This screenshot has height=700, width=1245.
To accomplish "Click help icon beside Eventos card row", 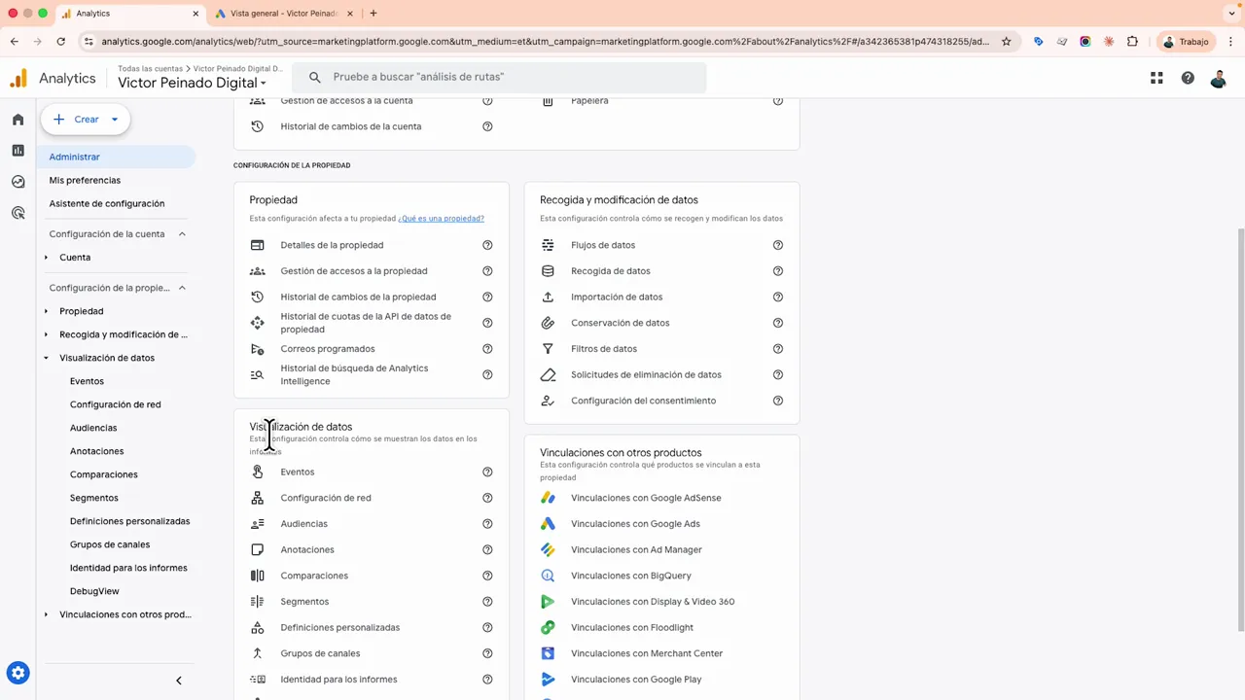I will click(x=487, y=472).
